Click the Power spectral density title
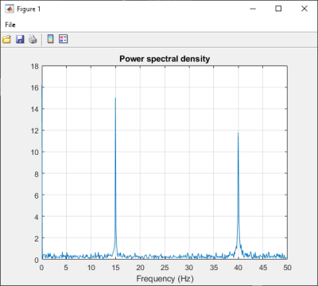Viewport: 318px width, 286px height. 165,59
